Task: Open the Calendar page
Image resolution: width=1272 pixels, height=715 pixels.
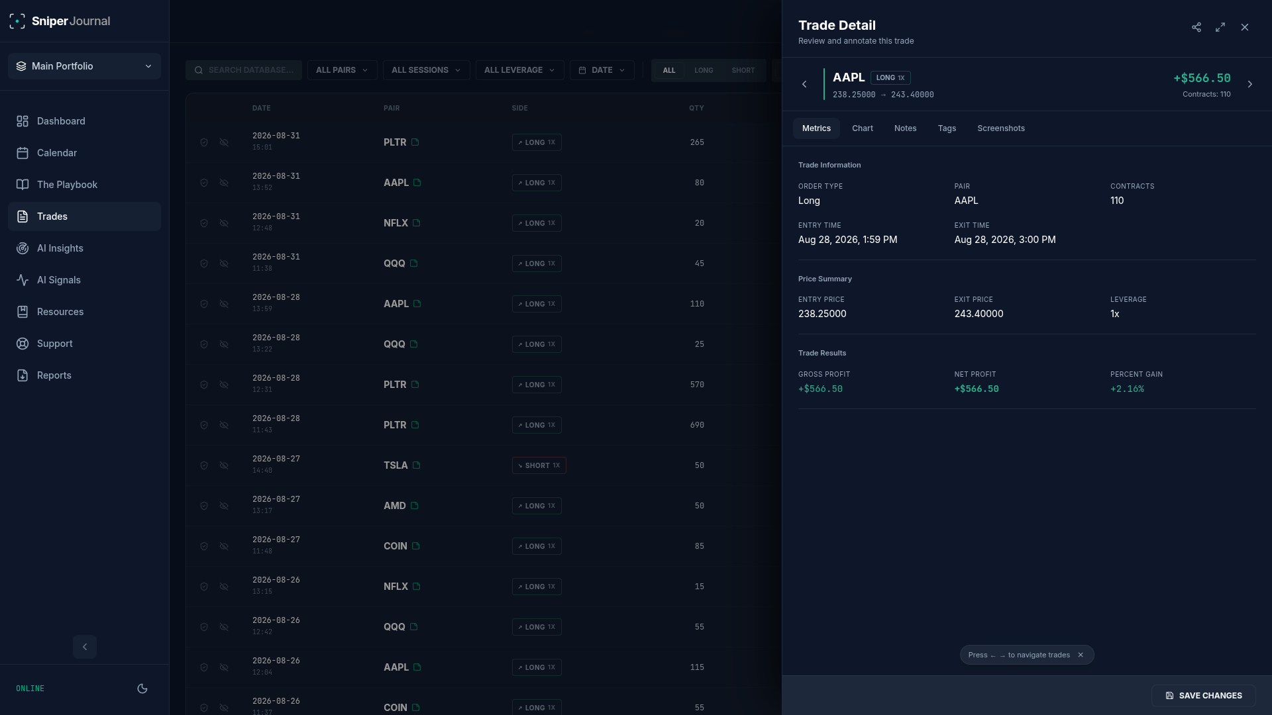Action: click(x=84, y=153)
